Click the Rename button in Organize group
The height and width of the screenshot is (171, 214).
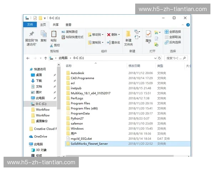(113, 42)
